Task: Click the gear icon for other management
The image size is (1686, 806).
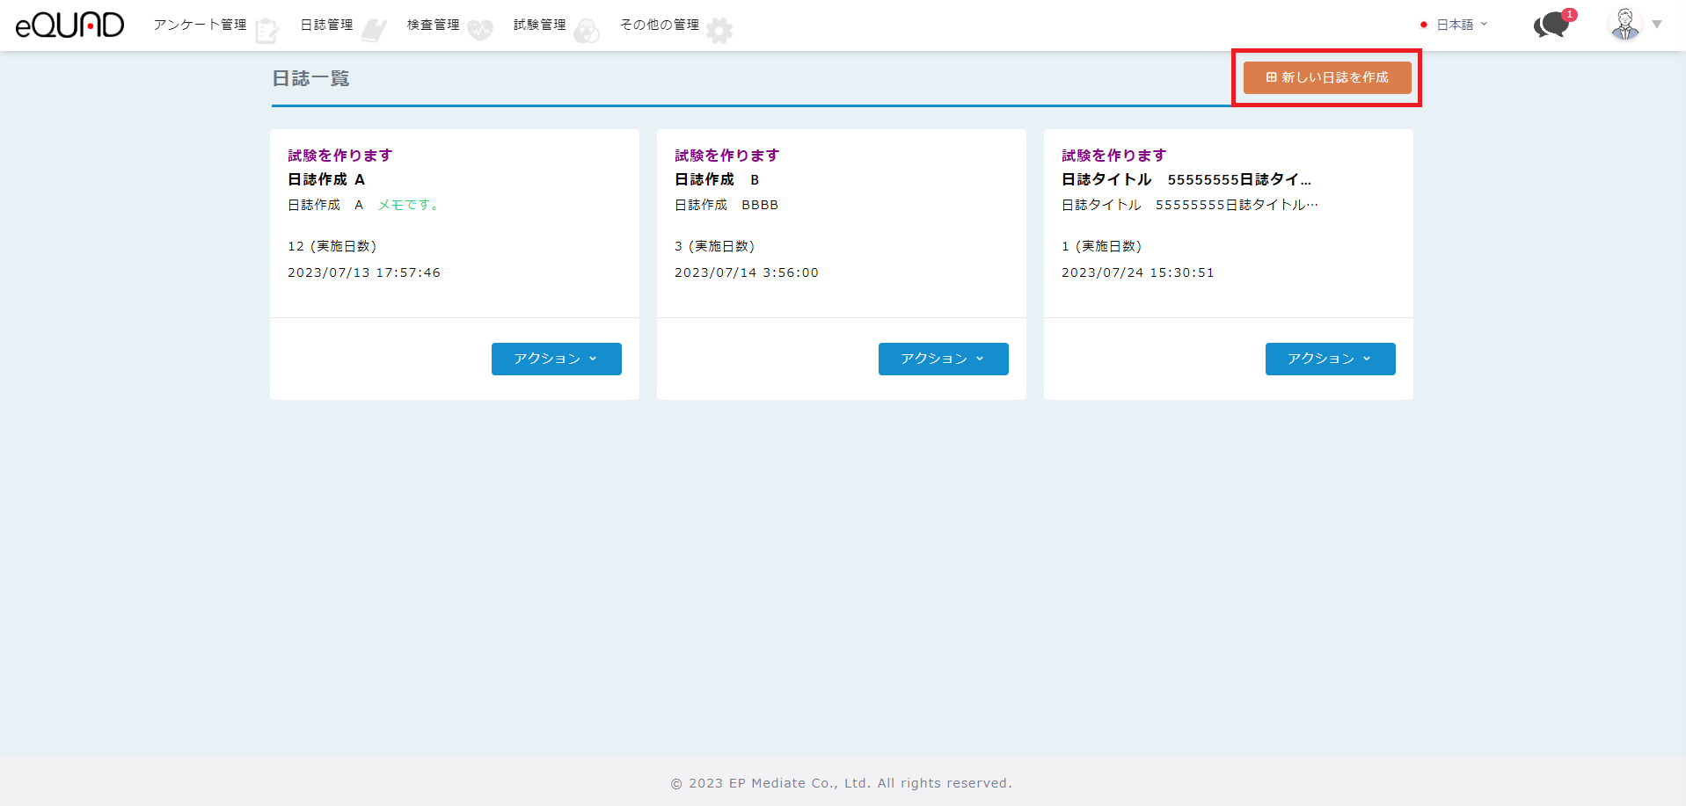Action: coord(719,31)
